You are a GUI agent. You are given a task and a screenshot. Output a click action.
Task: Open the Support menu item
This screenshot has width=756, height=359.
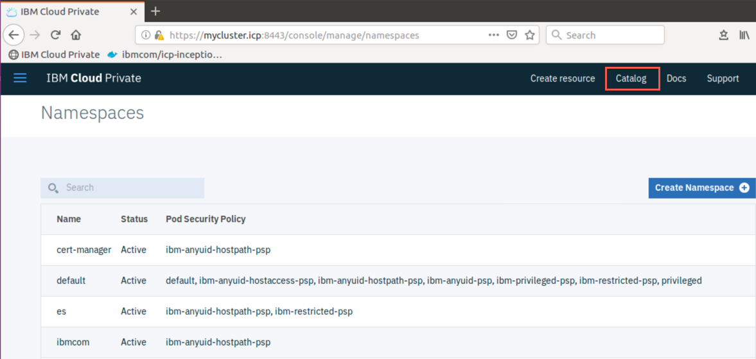pyautogui.click(x=723, y=78)
